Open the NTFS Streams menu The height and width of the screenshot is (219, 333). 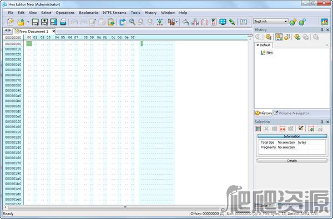(x=114, y=13)
